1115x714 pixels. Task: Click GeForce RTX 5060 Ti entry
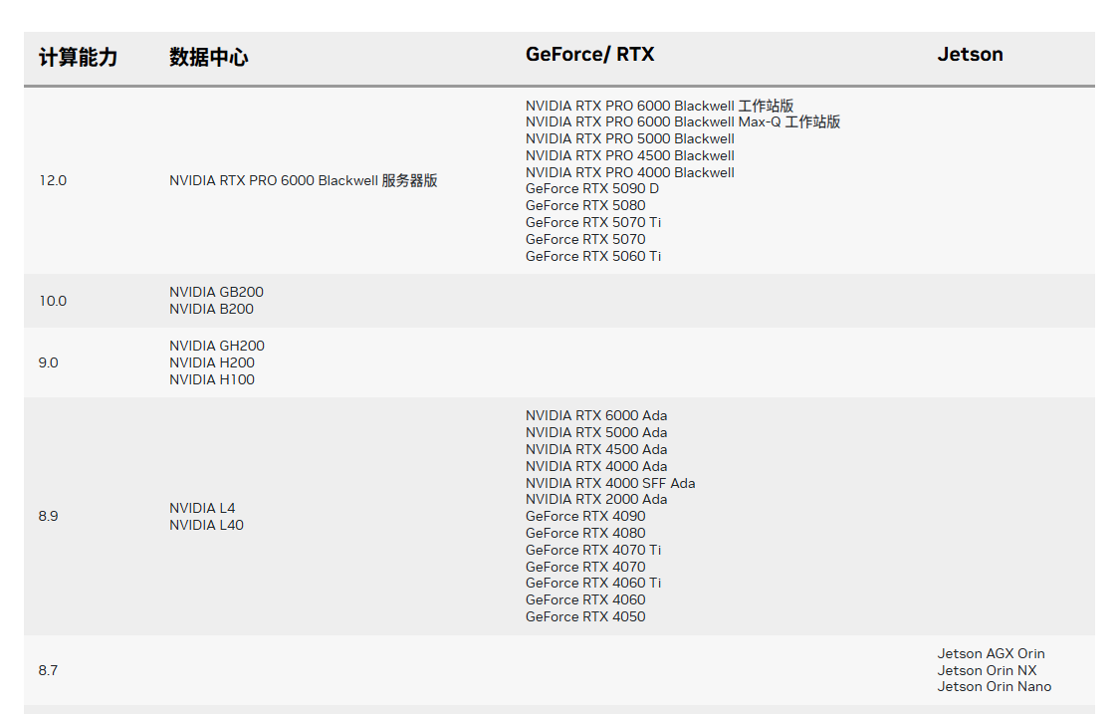tap(593, 257)
